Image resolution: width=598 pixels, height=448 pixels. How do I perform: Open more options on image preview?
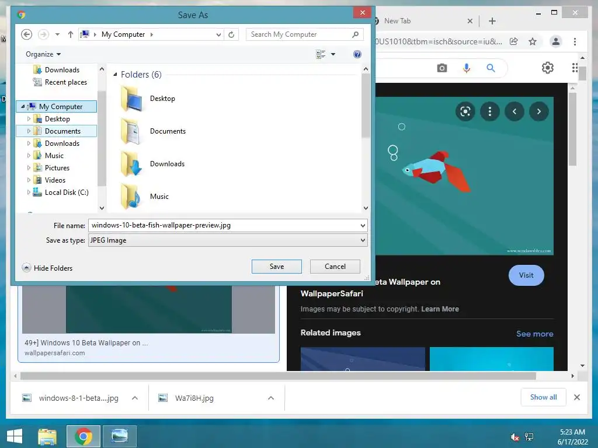490,111
